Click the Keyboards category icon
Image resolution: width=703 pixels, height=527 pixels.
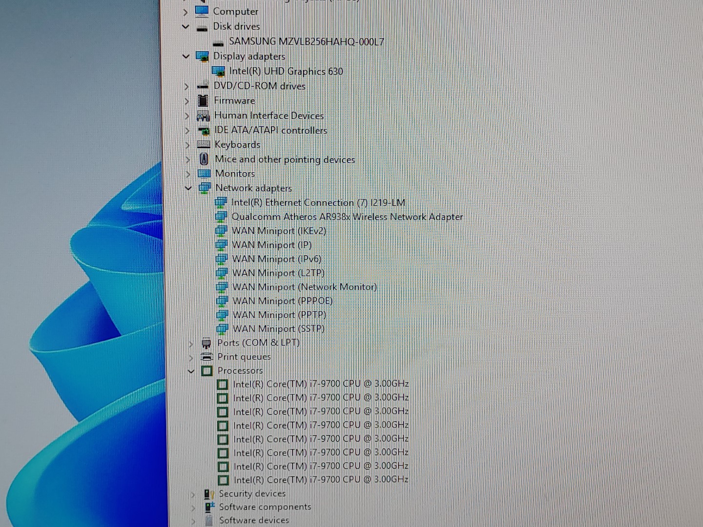tap(204, 144)
